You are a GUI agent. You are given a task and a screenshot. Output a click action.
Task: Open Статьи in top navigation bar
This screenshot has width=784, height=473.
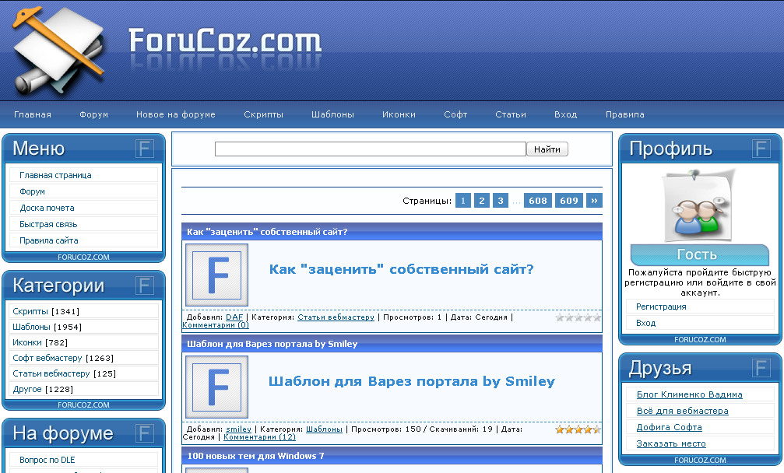pyautogui.click(x=511, y=114)
